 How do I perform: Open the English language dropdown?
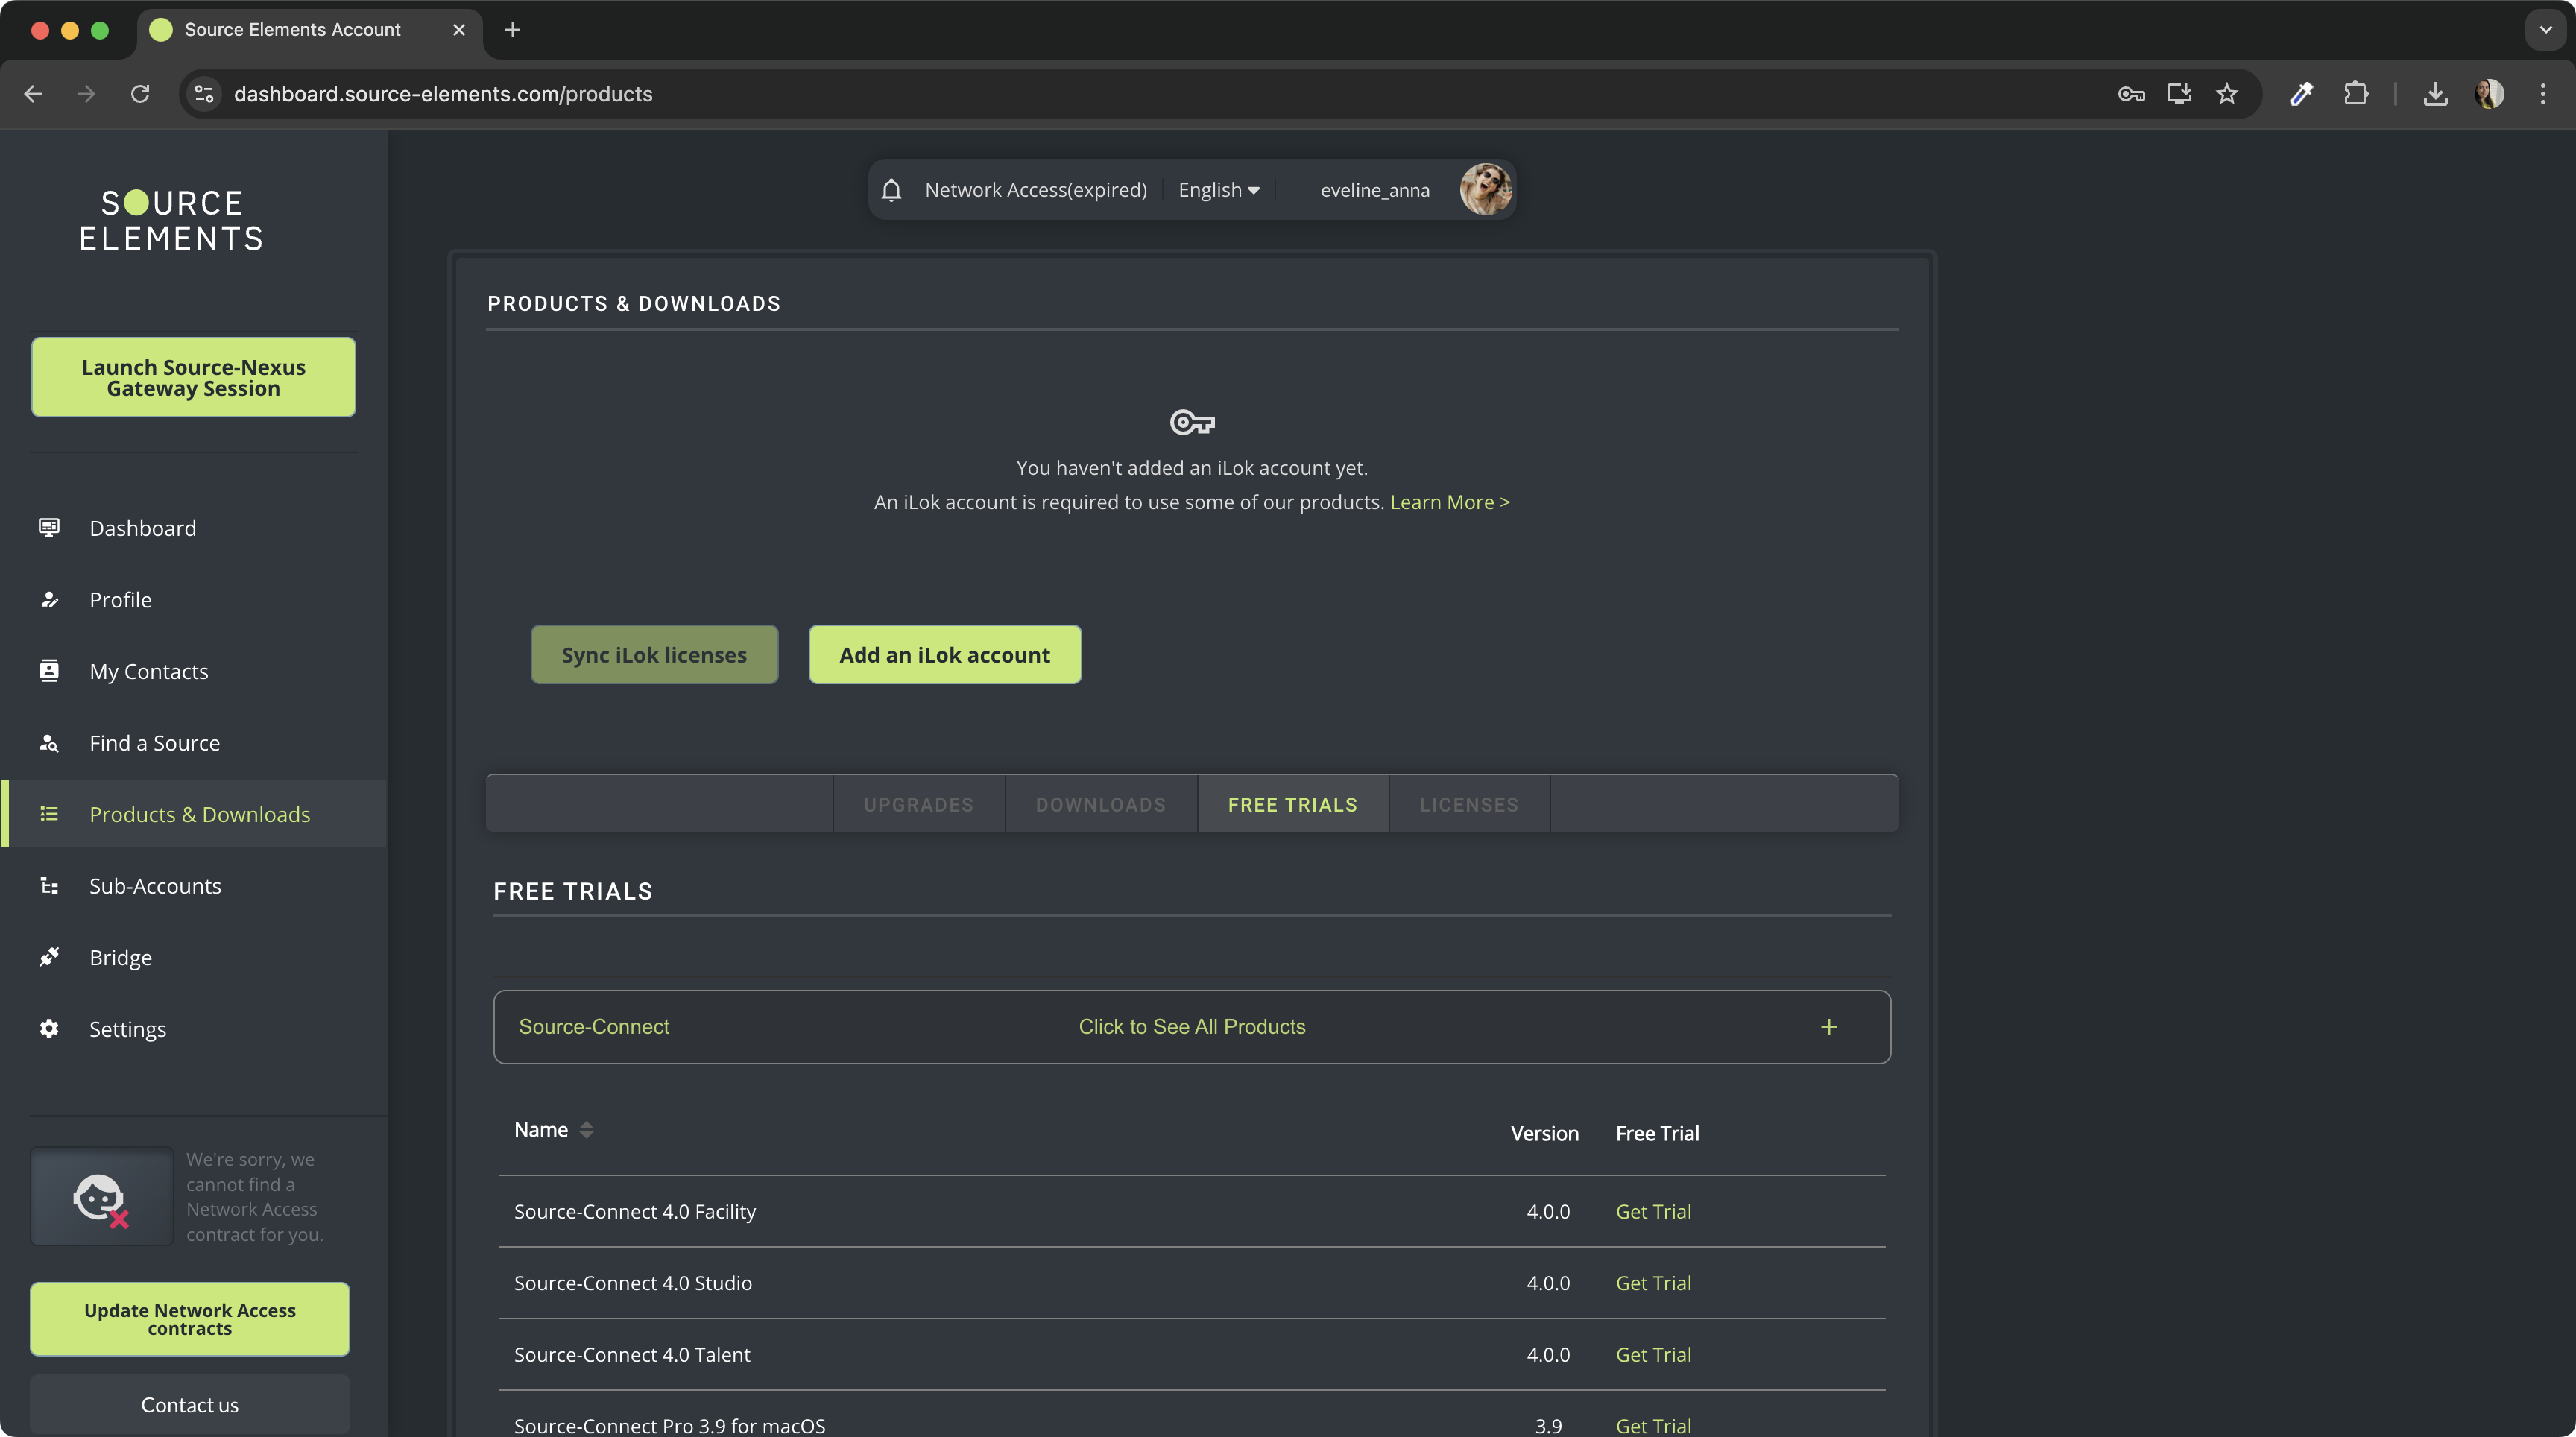pos(1218,190)
